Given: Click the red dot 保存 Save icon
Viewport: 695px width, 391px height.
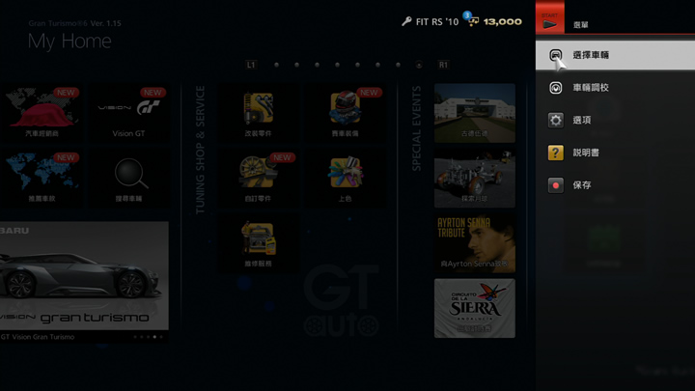Looking at the screenshot, I should coord(556,185).
